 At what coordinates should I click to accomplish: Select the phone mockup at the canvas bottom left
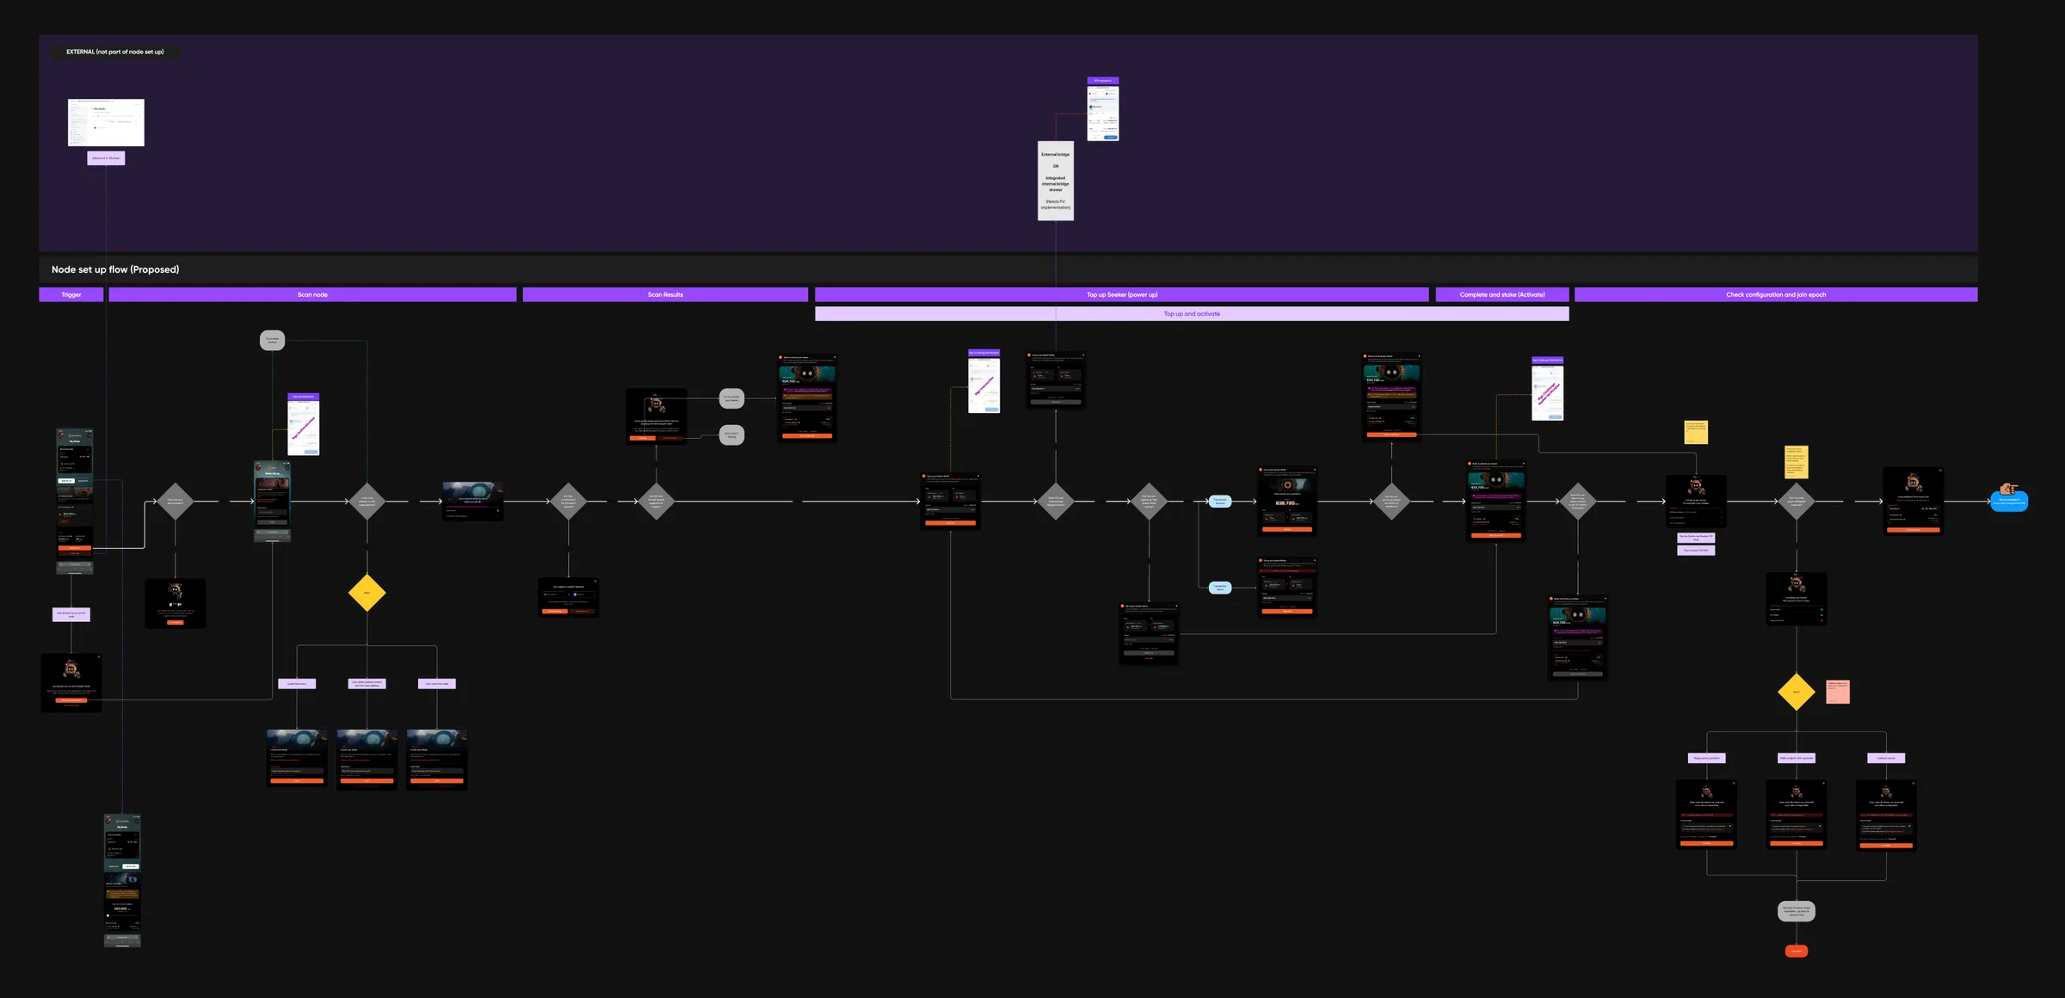tap(122, 880)
